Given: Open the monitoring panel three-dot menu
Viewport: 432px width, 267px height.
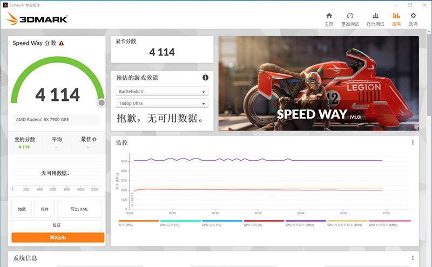Looking at the screenshot, I should 413,142.
